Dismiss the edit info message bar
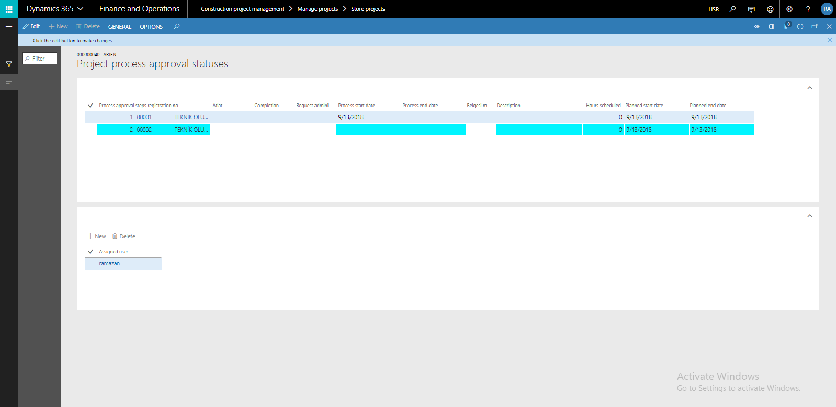Viewport: 836px width, 407px height. [829, 40]
